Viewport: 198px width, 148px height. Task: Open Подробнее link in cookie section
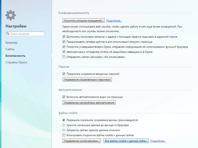(158, 141)
